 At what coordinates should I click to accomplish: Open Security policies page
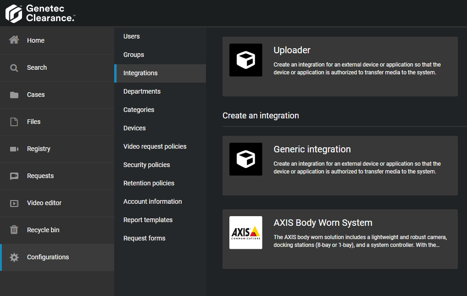(x=146, y=165)
